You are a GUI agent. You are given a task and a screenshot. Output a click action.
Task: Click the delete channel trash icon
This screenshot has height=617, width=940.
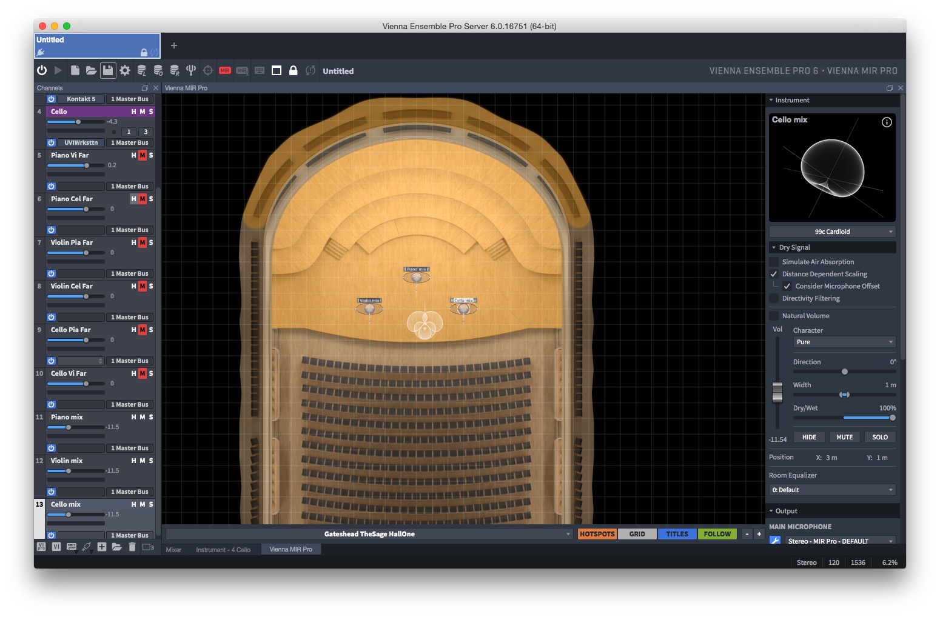tap(132, 547)
